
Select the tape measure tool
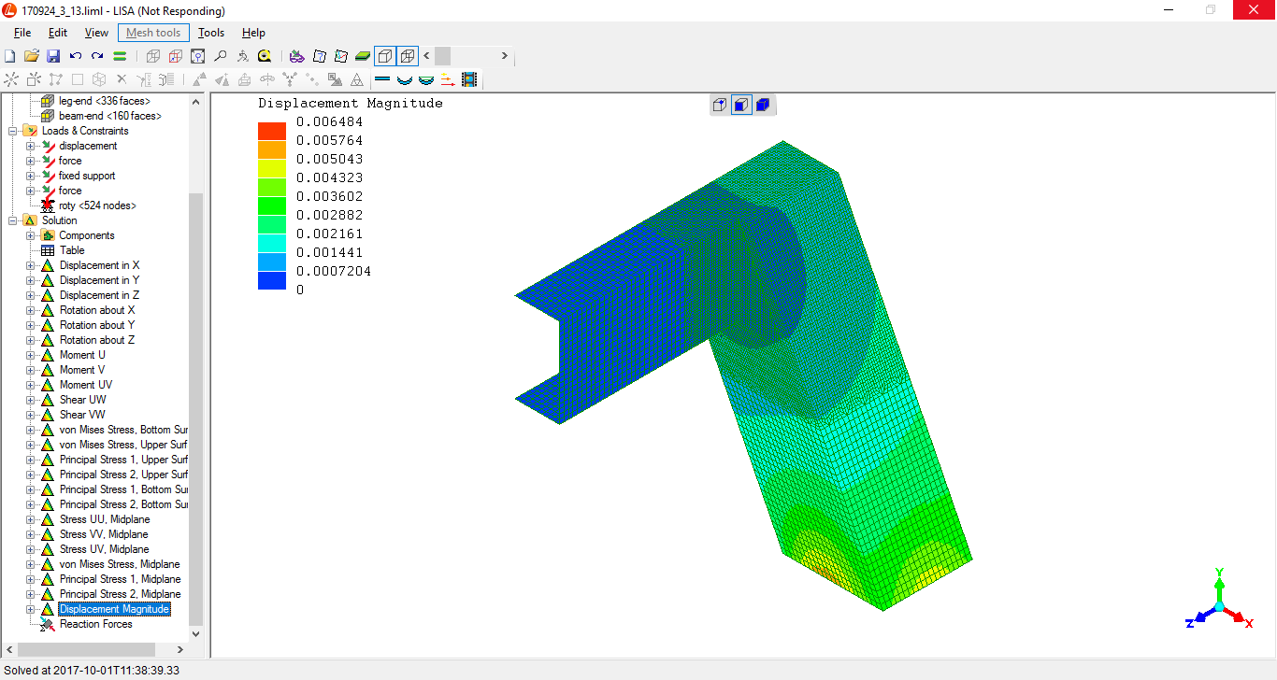click(x=265, y=56)
